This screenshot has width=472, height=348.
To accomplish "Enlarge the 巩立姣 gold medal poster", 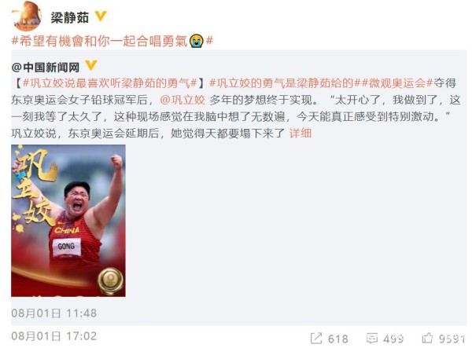I will [x=68, y=220].
